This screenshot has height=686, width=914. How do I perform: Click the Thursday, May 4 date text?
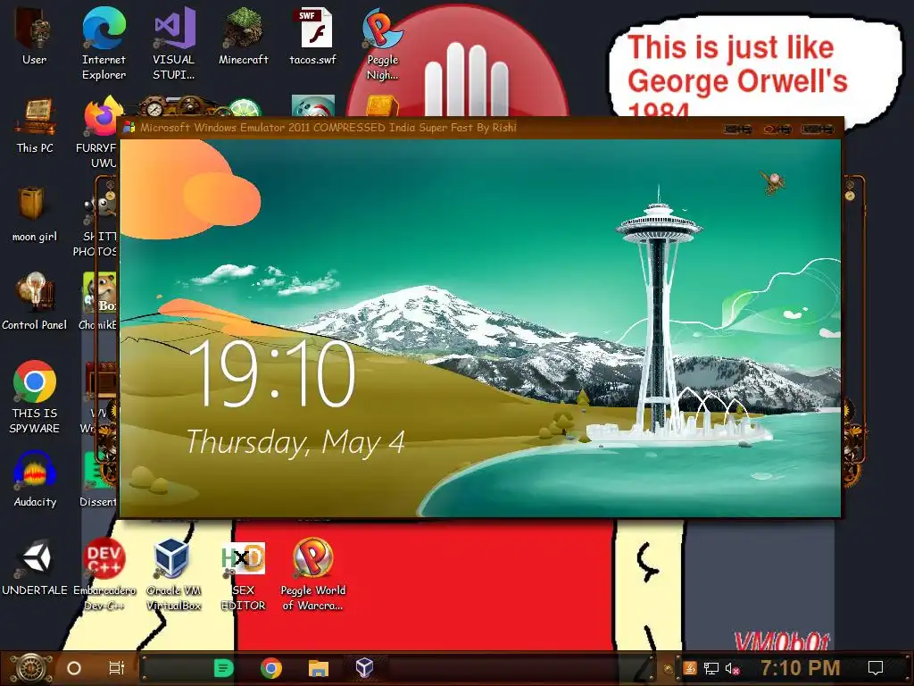295,442
